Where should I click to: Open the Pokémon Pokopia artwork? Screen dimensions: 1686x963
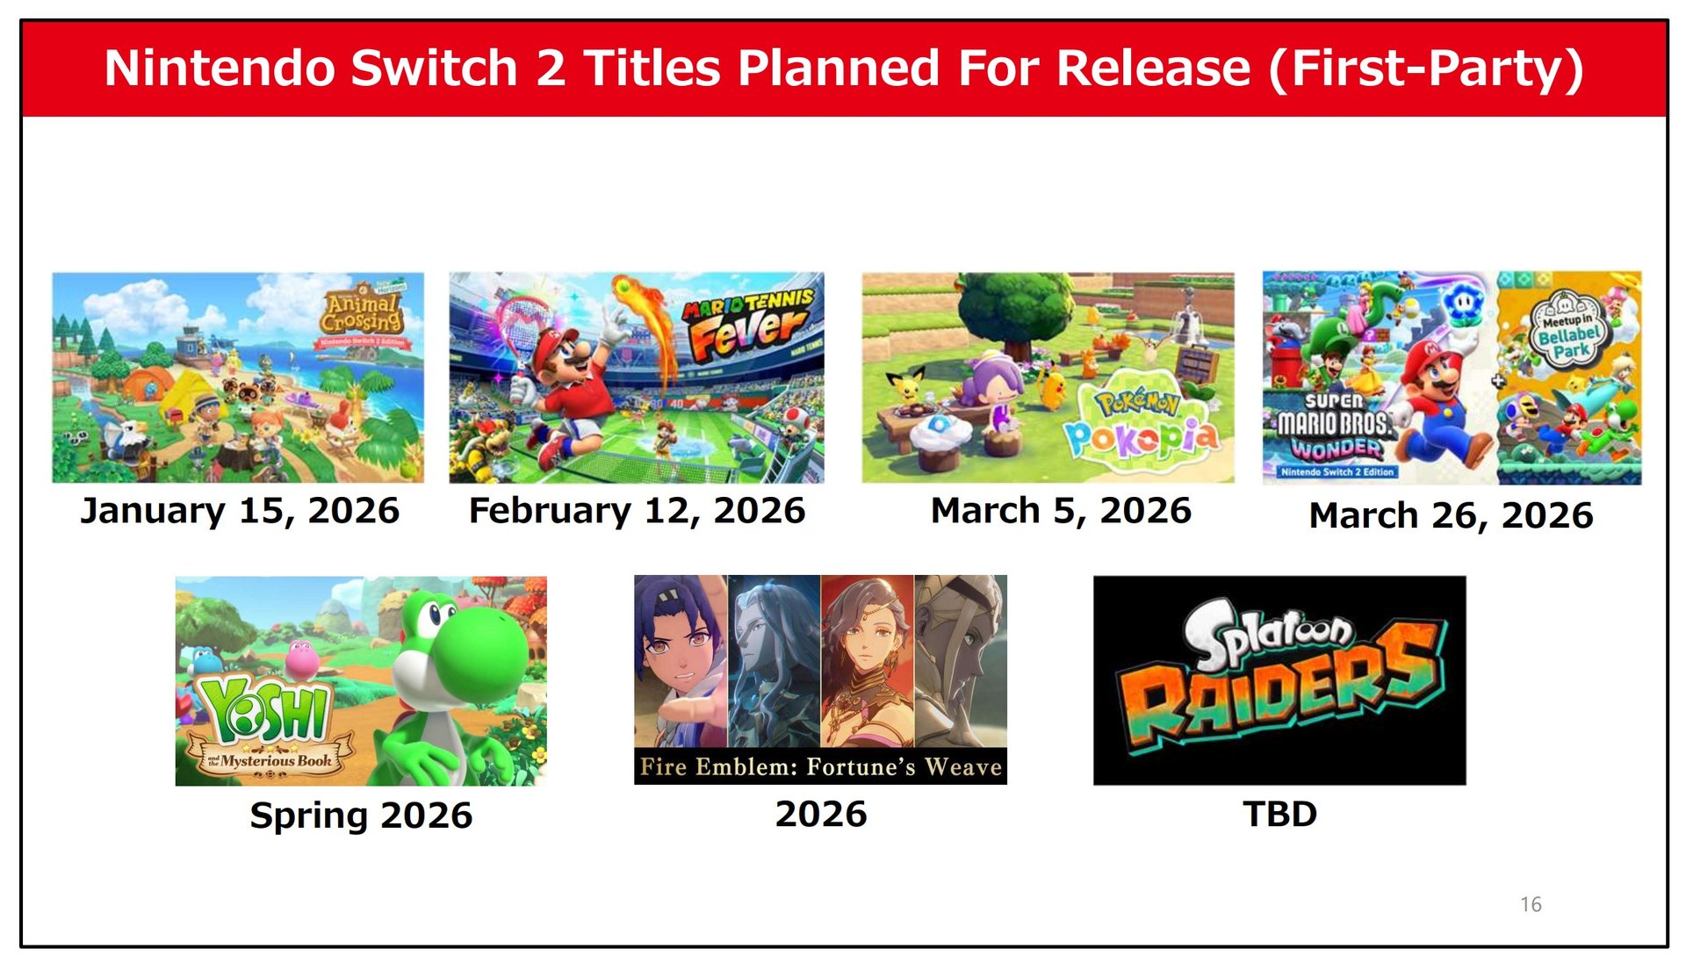click(x=1048, y=377)
